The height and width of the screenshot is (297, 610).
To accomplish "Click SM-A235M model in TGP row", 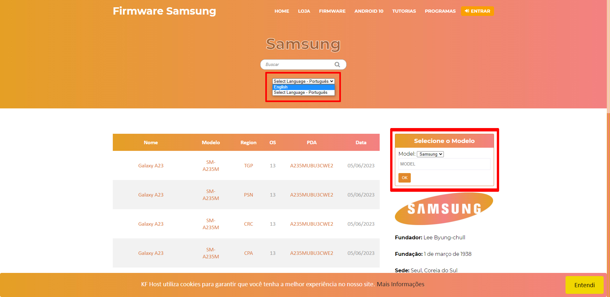I will pos(211,166).
